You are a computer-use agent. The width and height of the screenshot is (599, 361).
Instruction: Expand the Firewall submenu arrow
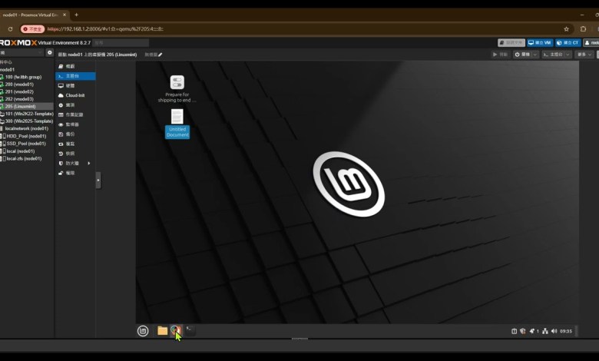pyautogui.click(x=89, y=163)
